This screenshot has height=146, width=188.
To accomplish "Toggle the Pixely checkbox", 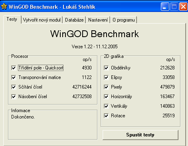I will tap(106, 87).
